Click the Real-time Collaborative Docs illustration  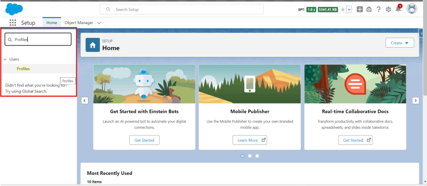355,84
